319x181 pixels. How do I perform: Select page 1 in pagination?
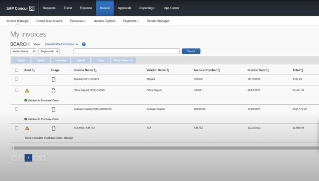pyautogui.click(x=28, y=158)
